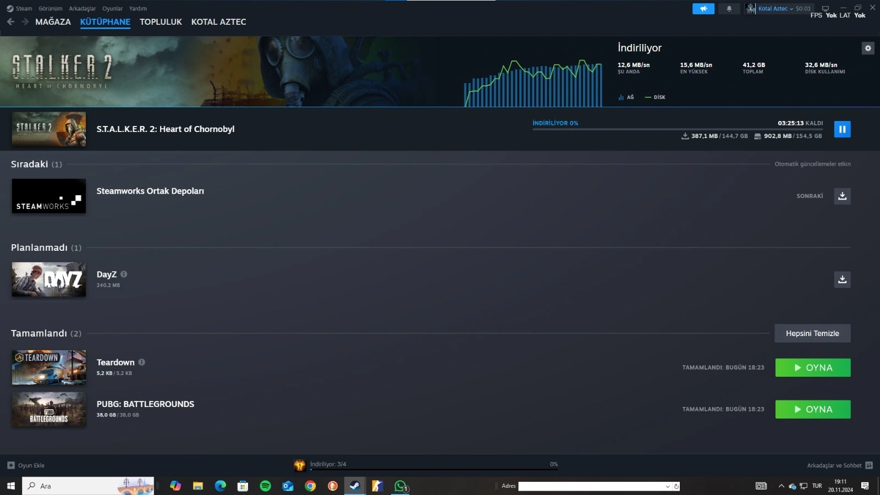Toggle the AĞ network graph legend

point(626,97)
